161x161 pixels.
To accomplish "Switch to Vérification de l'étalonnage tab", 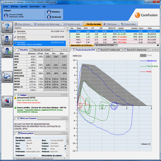I will 47,24.
